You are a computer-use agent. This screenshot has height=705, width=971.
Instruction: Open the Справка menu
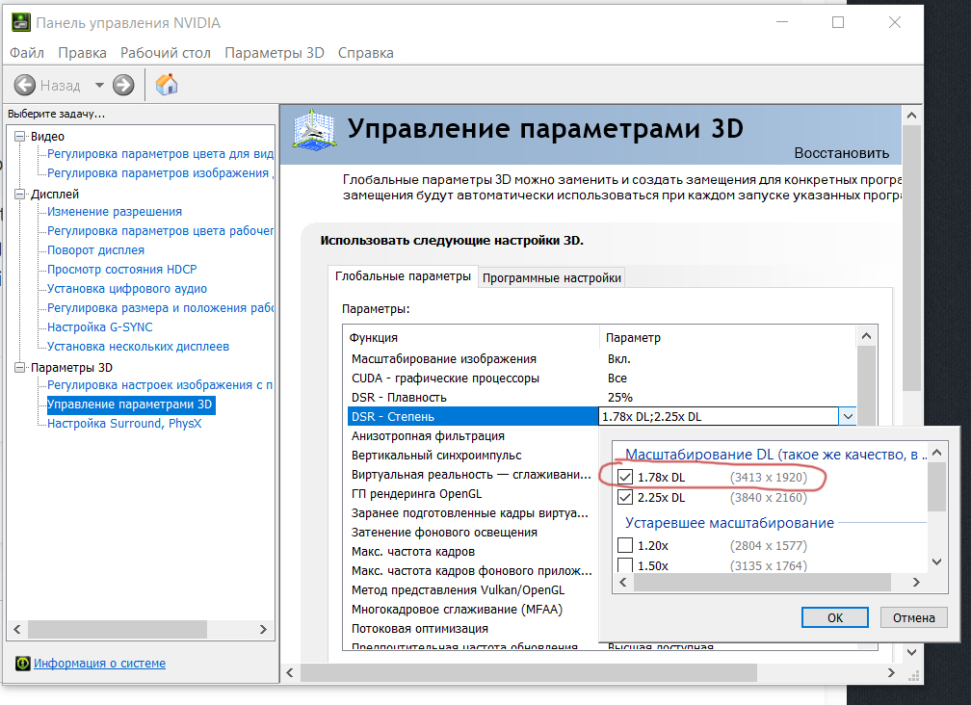365,53
